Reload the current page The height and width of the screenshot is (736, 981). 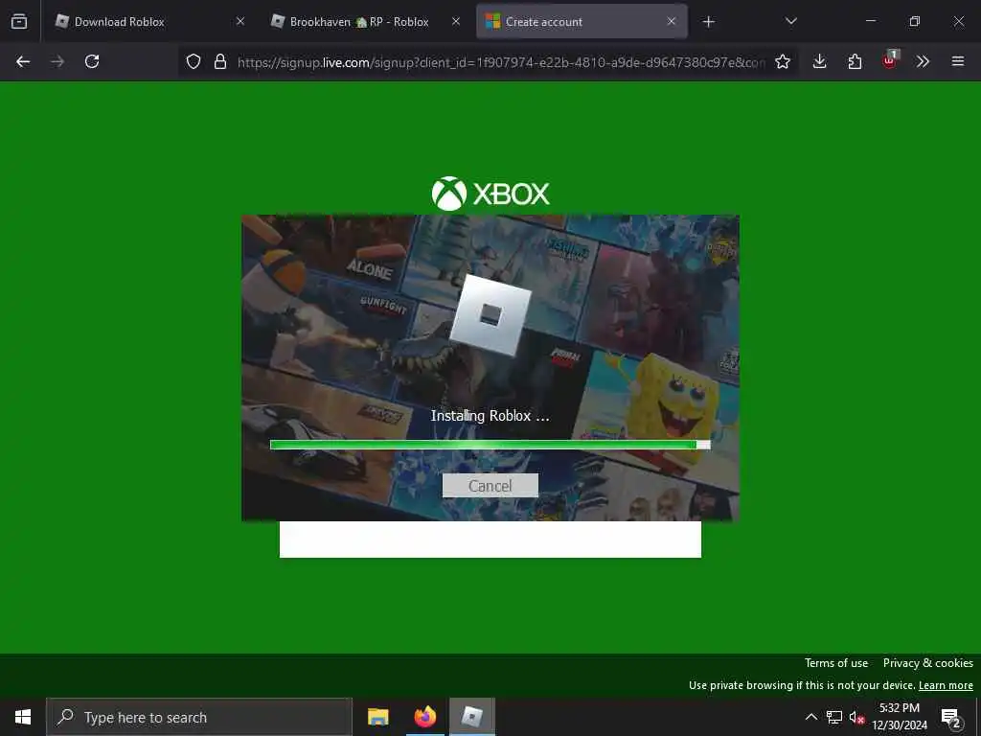point(92,61)
